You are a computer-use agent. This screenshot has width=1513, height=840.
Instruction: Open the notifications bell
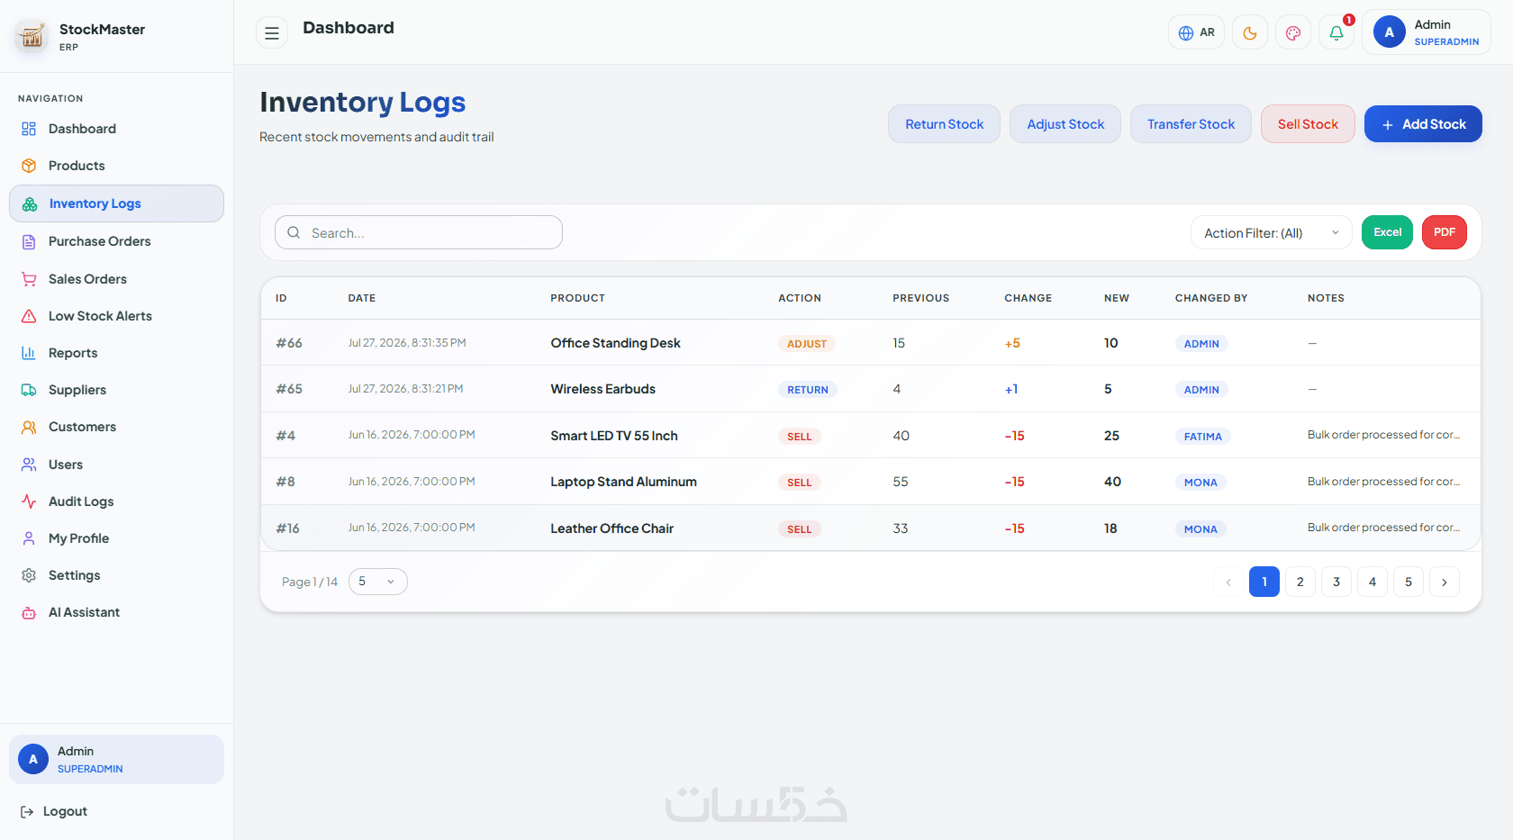pos(1336,33)
